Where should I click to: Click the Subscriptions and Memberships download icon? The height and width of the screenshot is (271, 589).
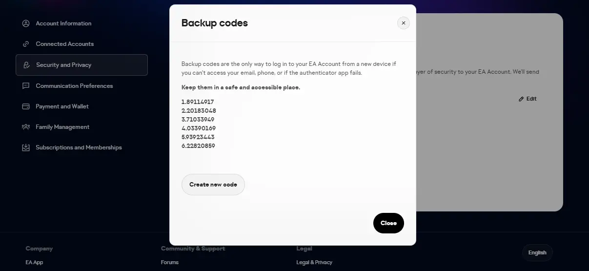(26, 147)
